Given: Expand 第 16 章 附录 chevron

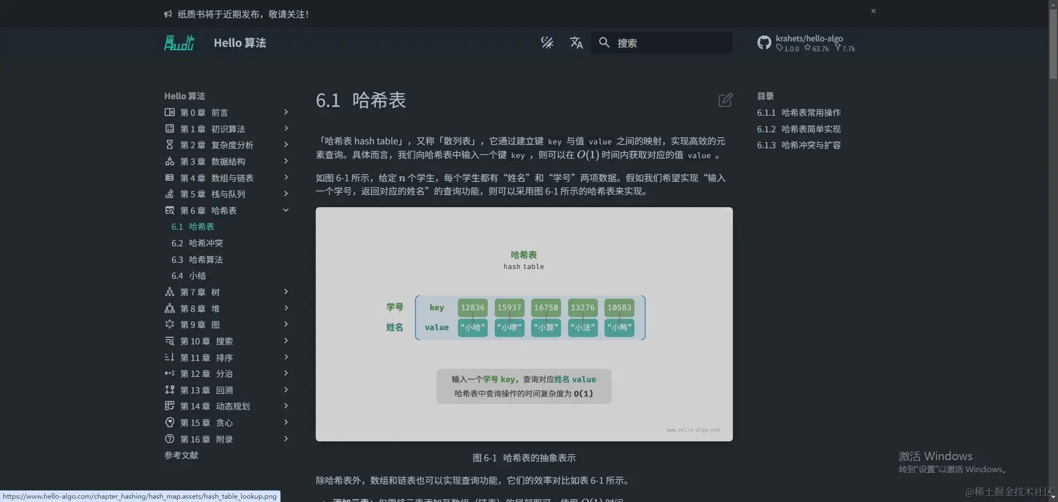Looking at the screenshot, I should (x=285, y=439).
